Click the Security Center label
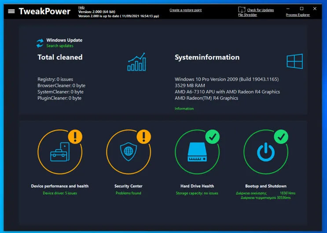Image resolution: width=327 pixels, height=233 pixels. 129,186
